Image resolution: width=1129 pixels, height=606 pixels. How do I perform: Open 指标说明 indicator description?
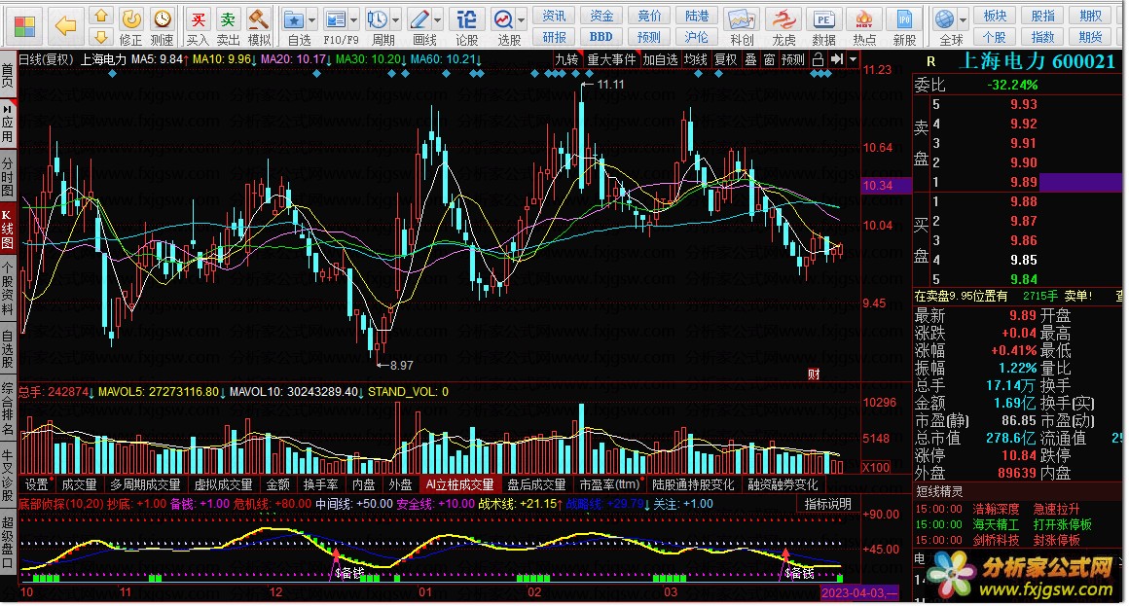coord(828,504)
